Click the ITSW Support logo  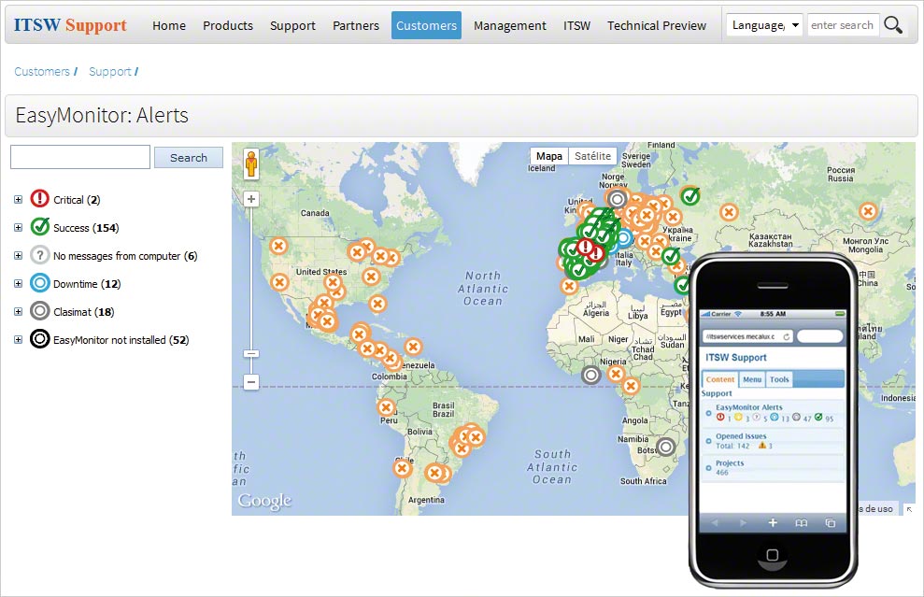coord(70,24)
